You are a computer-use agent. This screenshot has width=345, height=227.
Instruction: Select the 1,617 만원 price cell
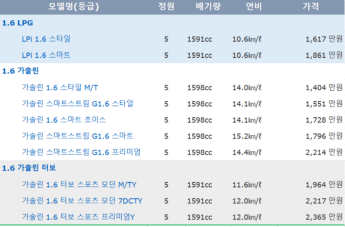324,39
